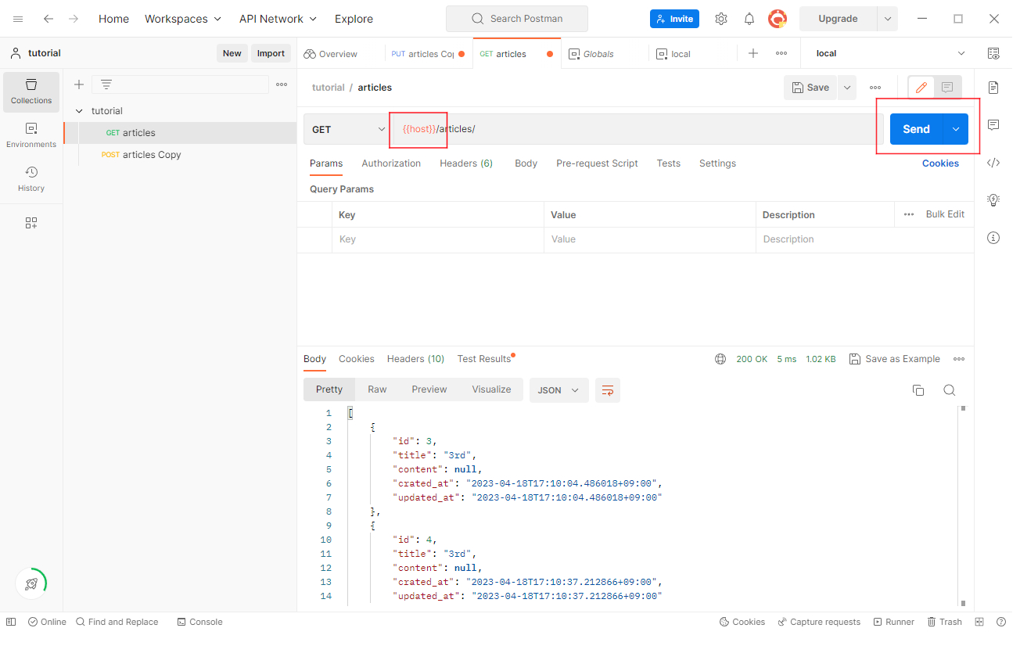Open the Save options dropdown arrow
The width and height of the screenshot is (1020, 646).
[x=846, y=88]
